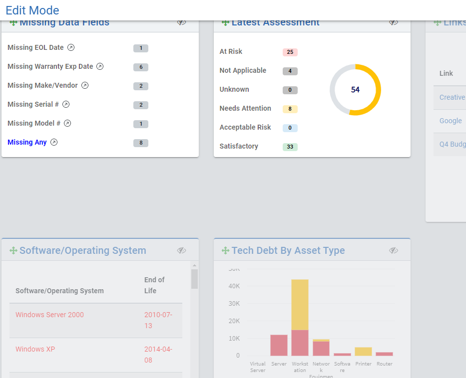Click the Missing Serial # label

(33, 104)
